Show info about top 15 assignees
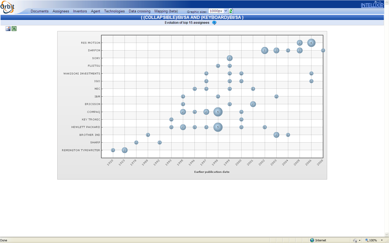Image resolution: width=389 pixels, height=243 pixels. coord(214,23)
